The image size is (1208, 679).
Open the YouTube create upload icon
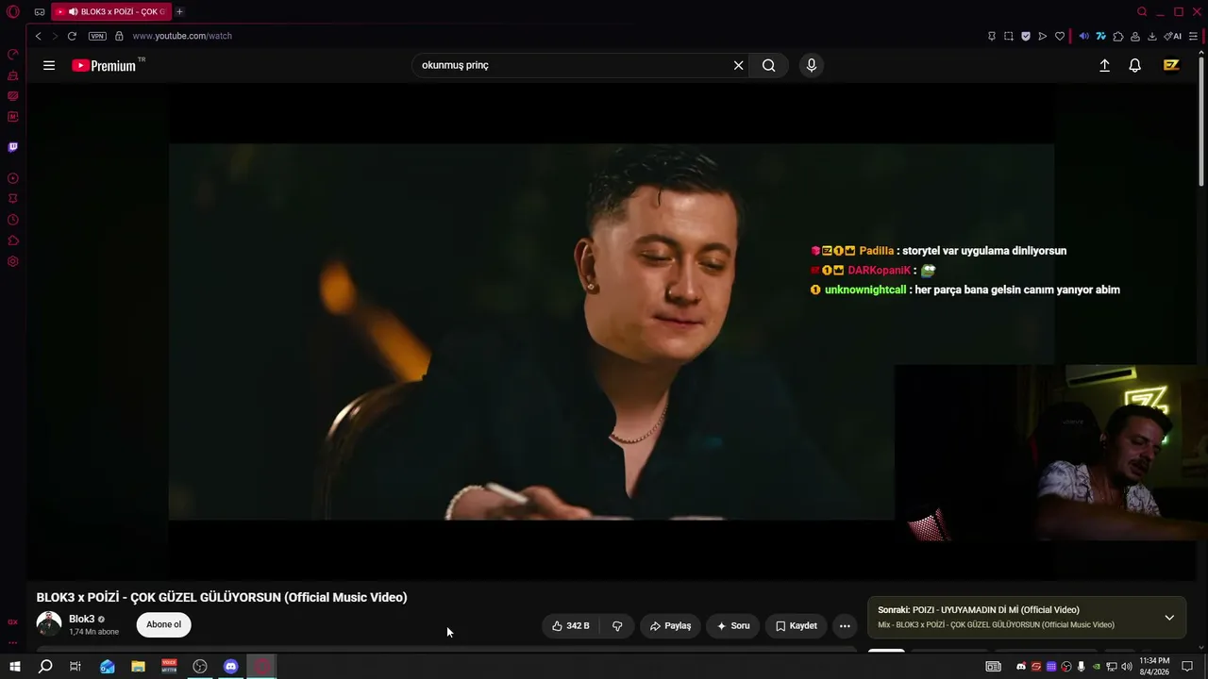point(1104,65)
